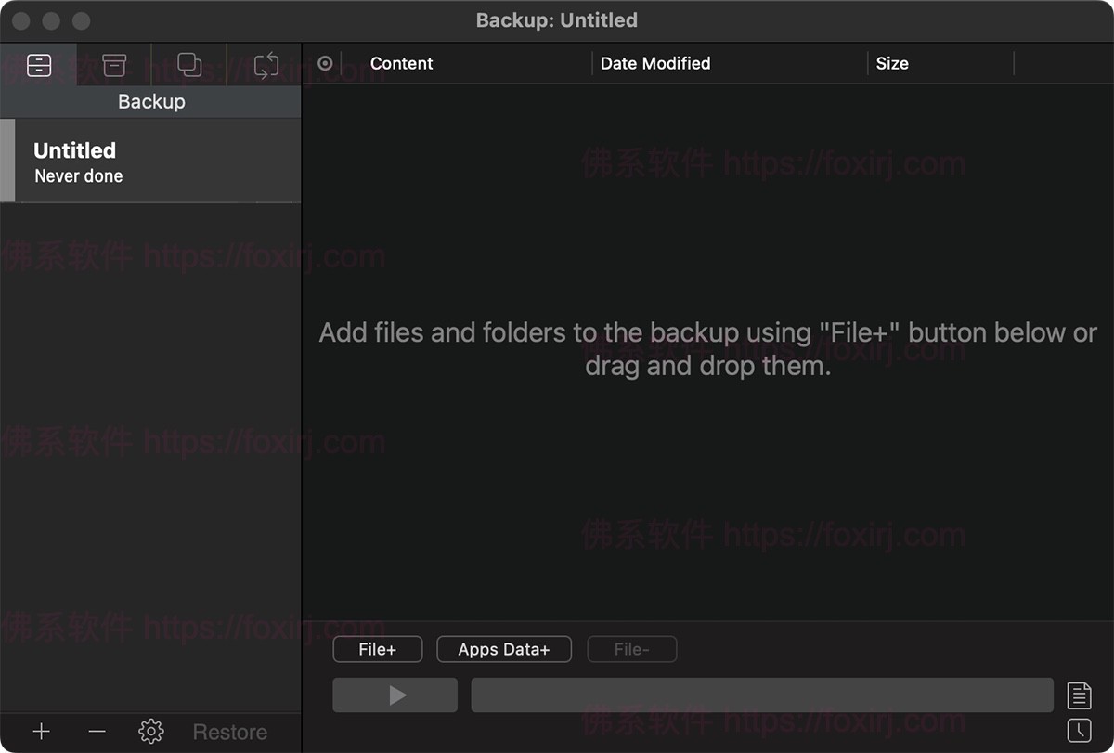Click the File+ button
The height and width of the screenshot is (753, 1114).
coord(378,650)
